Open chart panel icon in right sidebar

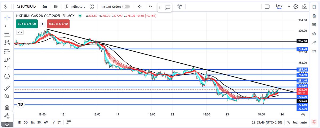coord(314,24)
